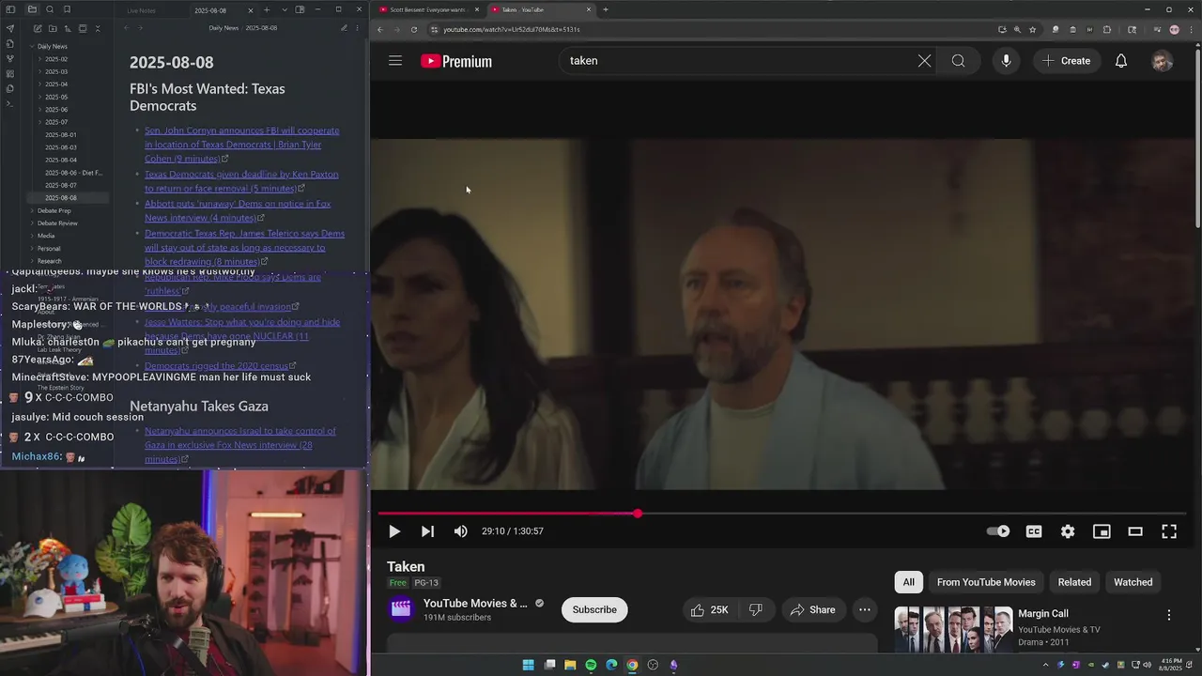1202x676 pixels.
Task: Switch to Live Notes tab in Obsidian
Action: [141, 10]
